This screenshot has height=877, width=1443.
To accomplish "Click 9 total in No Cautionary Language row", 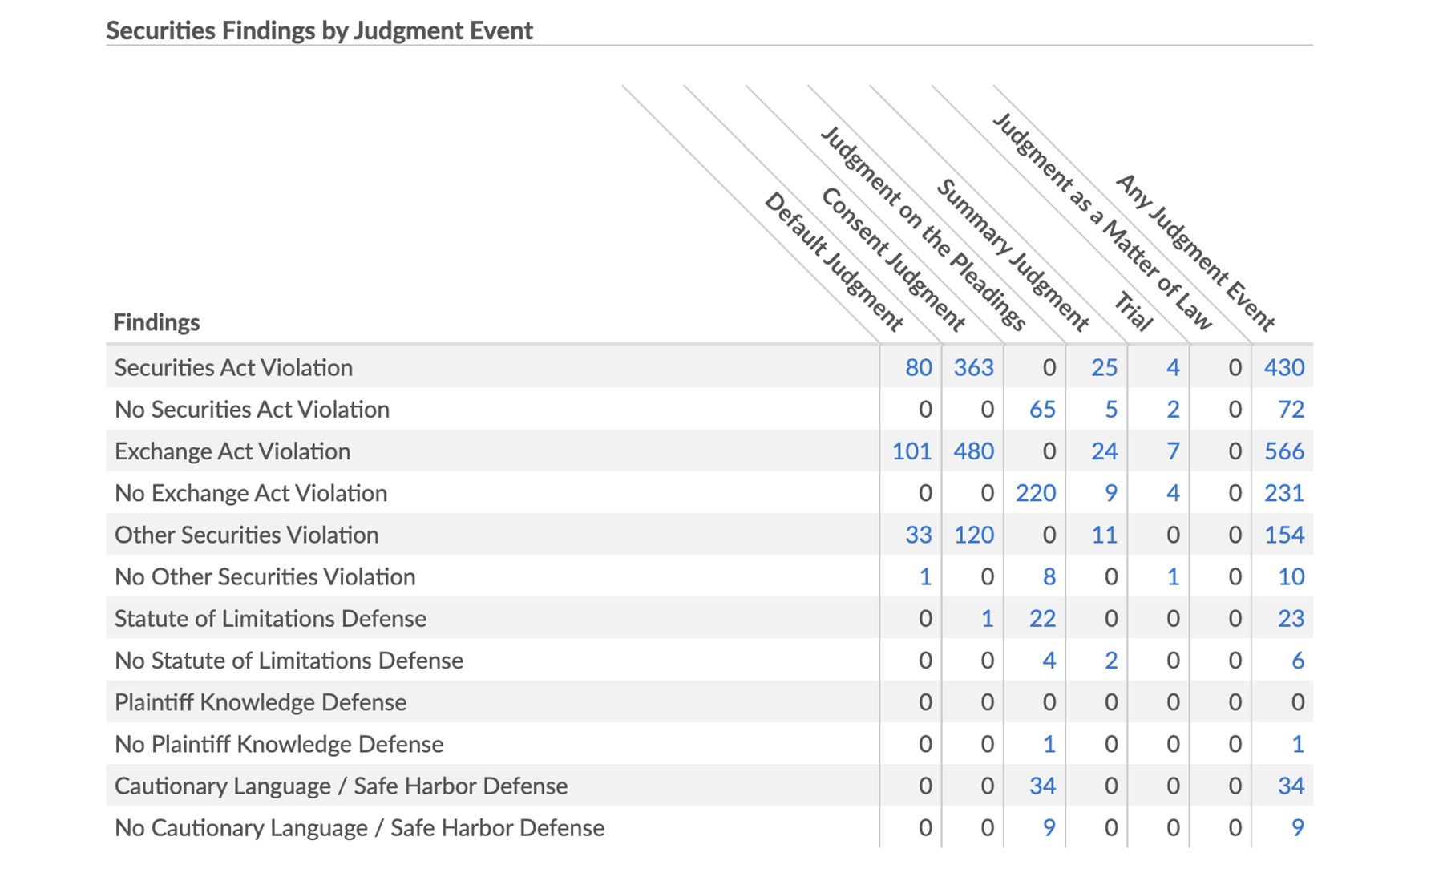I will (x=1297, y=827).
